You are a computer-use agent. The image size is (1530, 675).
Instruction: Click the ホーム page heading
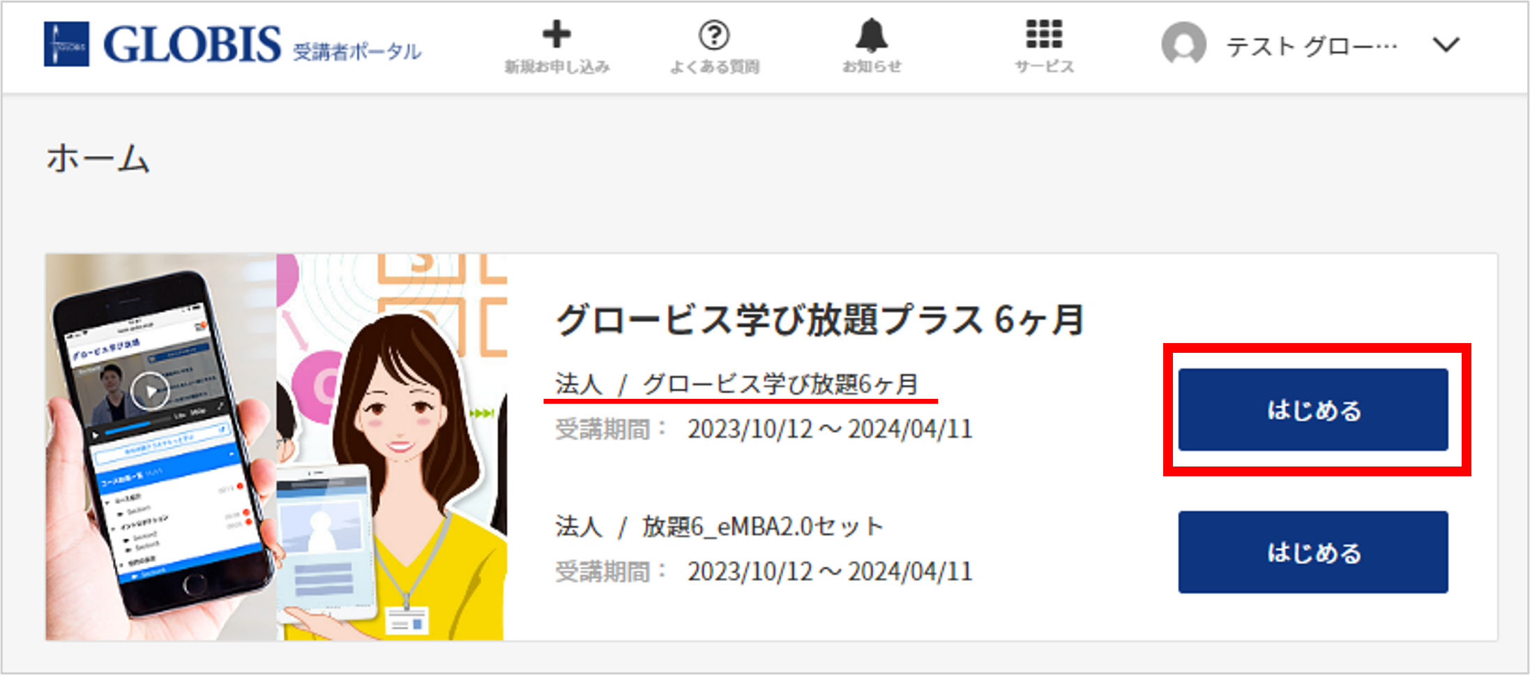point(98,158)
